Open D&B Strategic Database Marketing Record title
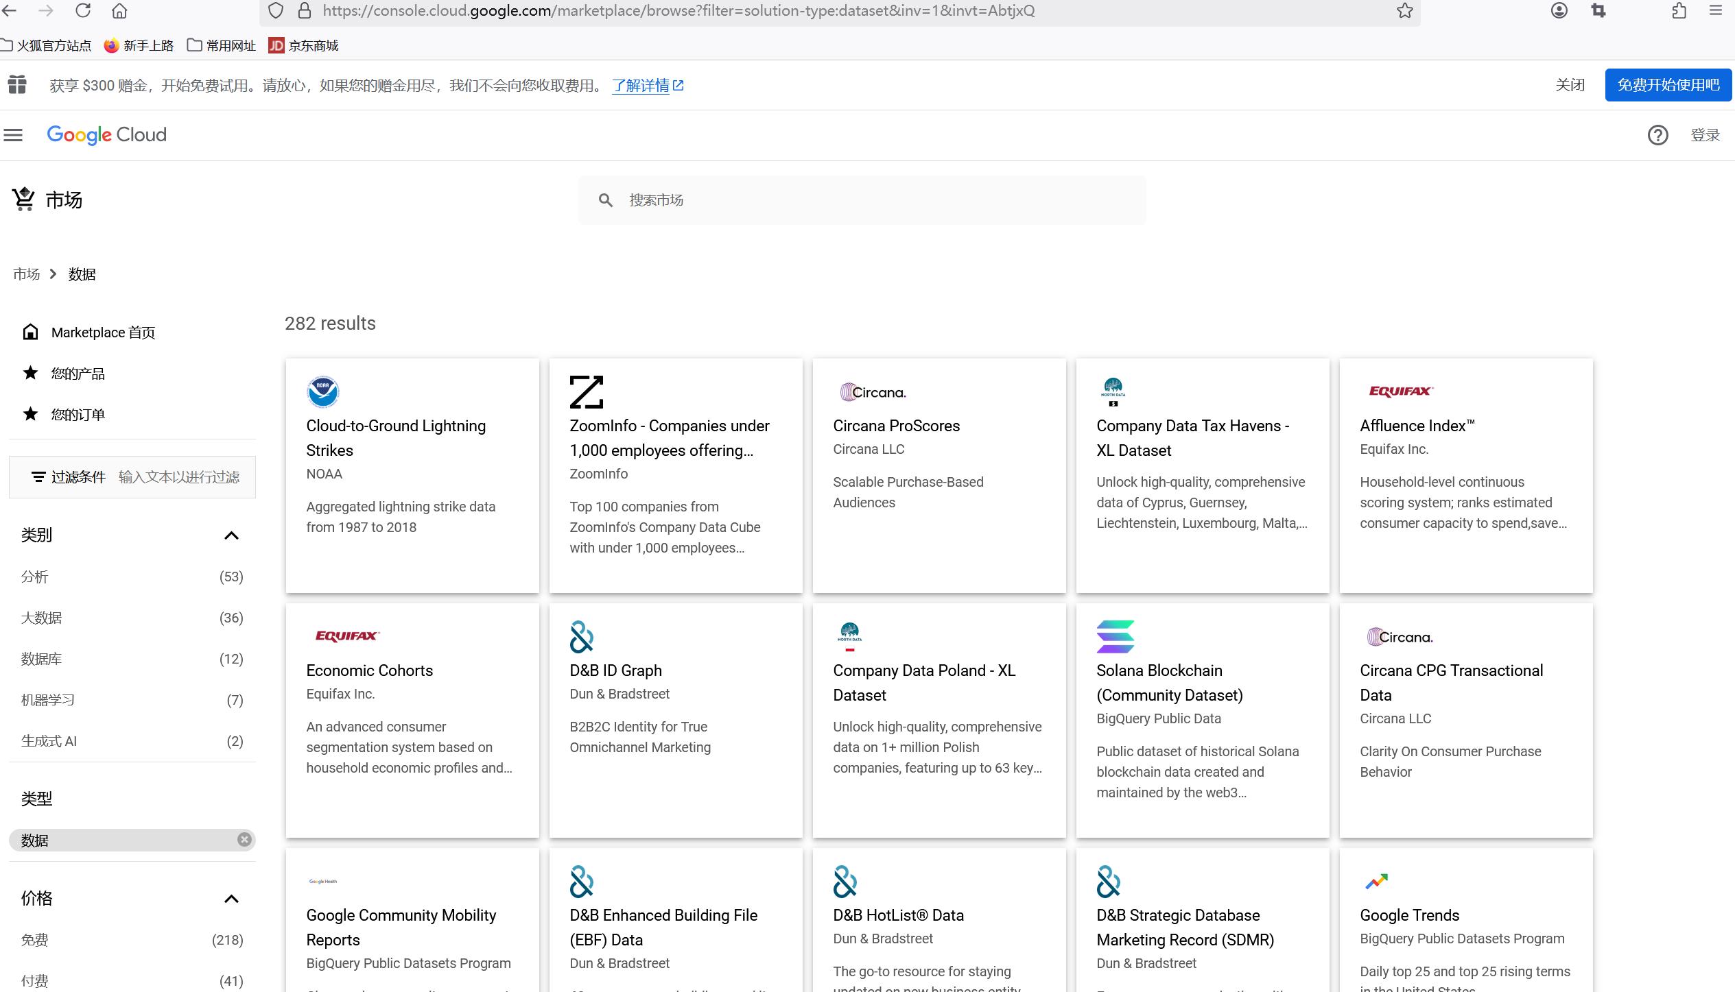The height and width of the screenshot is (992, 1735). [1185, 928]
